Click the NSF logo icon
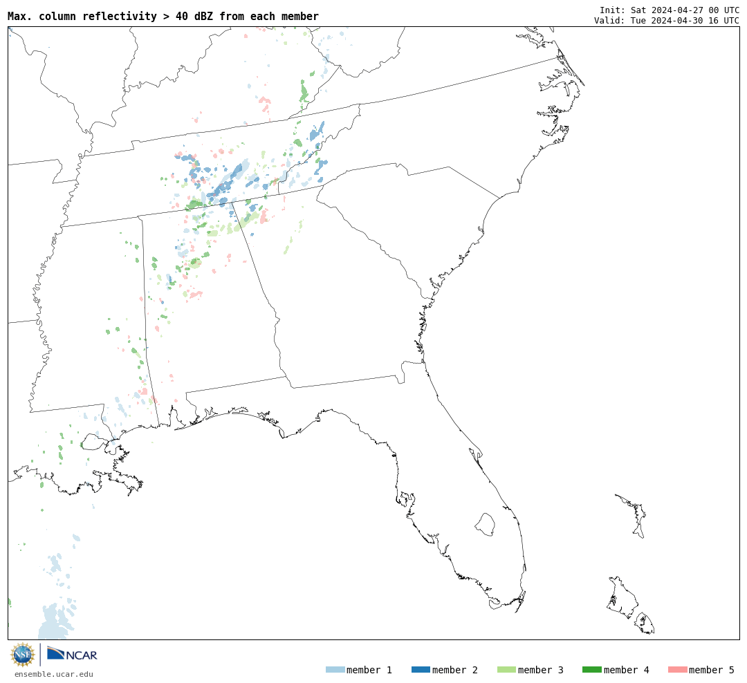 click(x=22, y=655)
